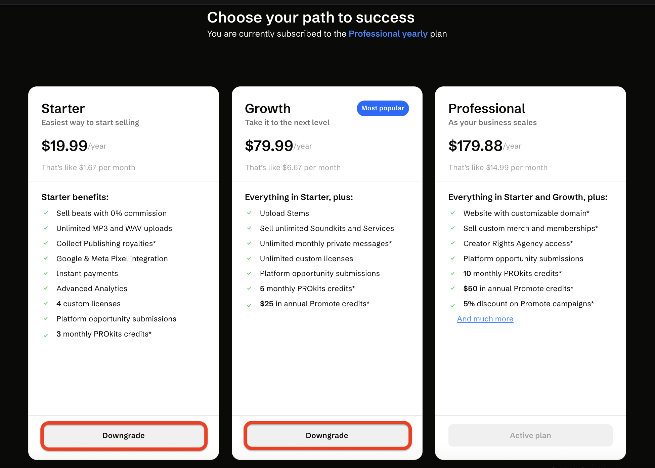
Task: Click the "Most popular" badge on Growth
Action: [x=383, y=108]
